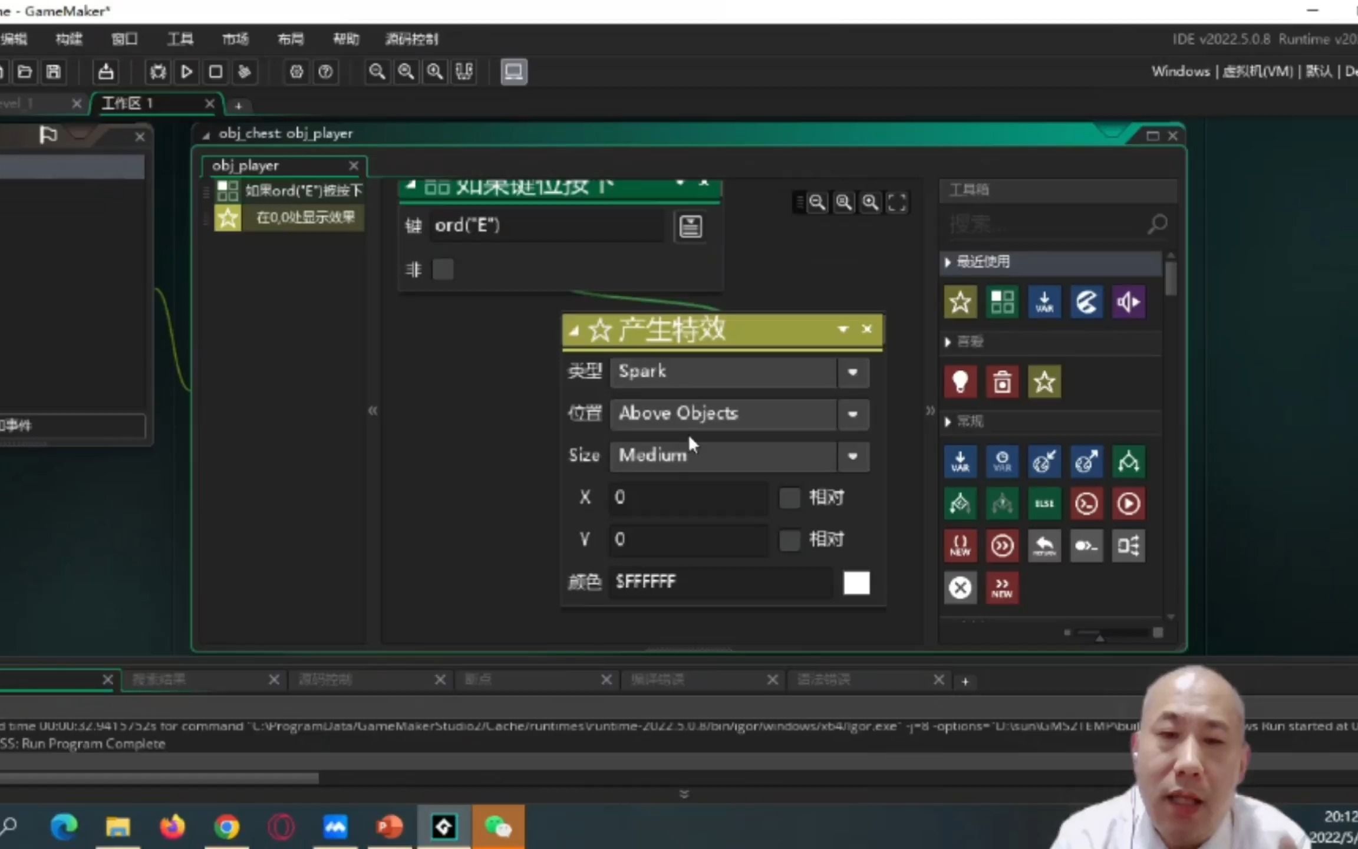Open the key picker icon beside ord("E")
This screenshot has height=849, width=1358.
coord(690,226)
